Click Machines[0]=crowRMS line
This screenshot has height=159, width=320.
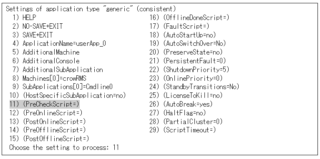pyautogui.click(x=49, y=78)
